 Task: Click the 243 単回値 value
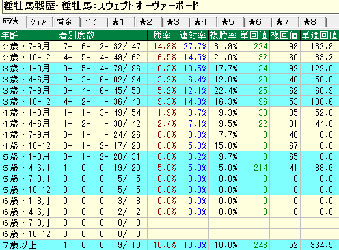[x=261, y=245]
